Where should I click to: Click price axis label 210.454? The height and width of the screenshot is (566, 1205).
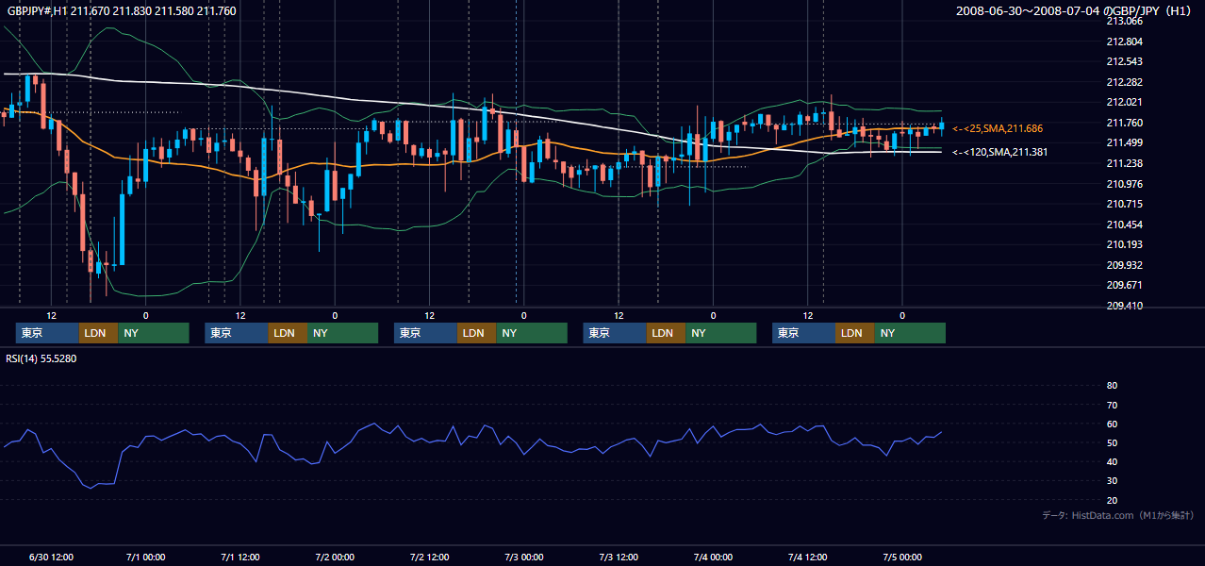[1123, 225]
